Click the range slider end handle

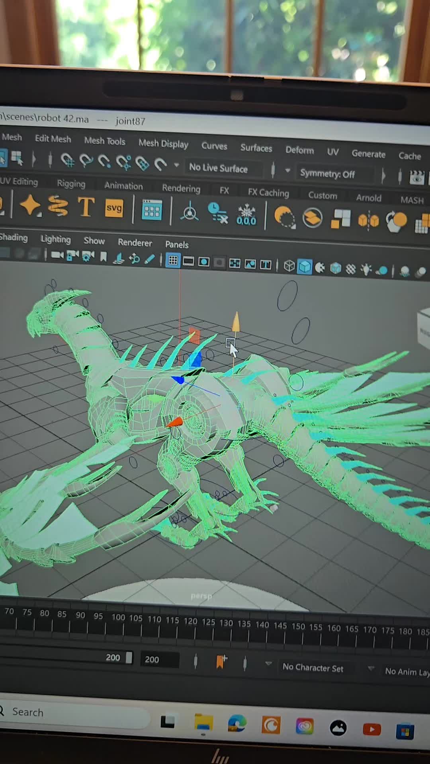129,657
